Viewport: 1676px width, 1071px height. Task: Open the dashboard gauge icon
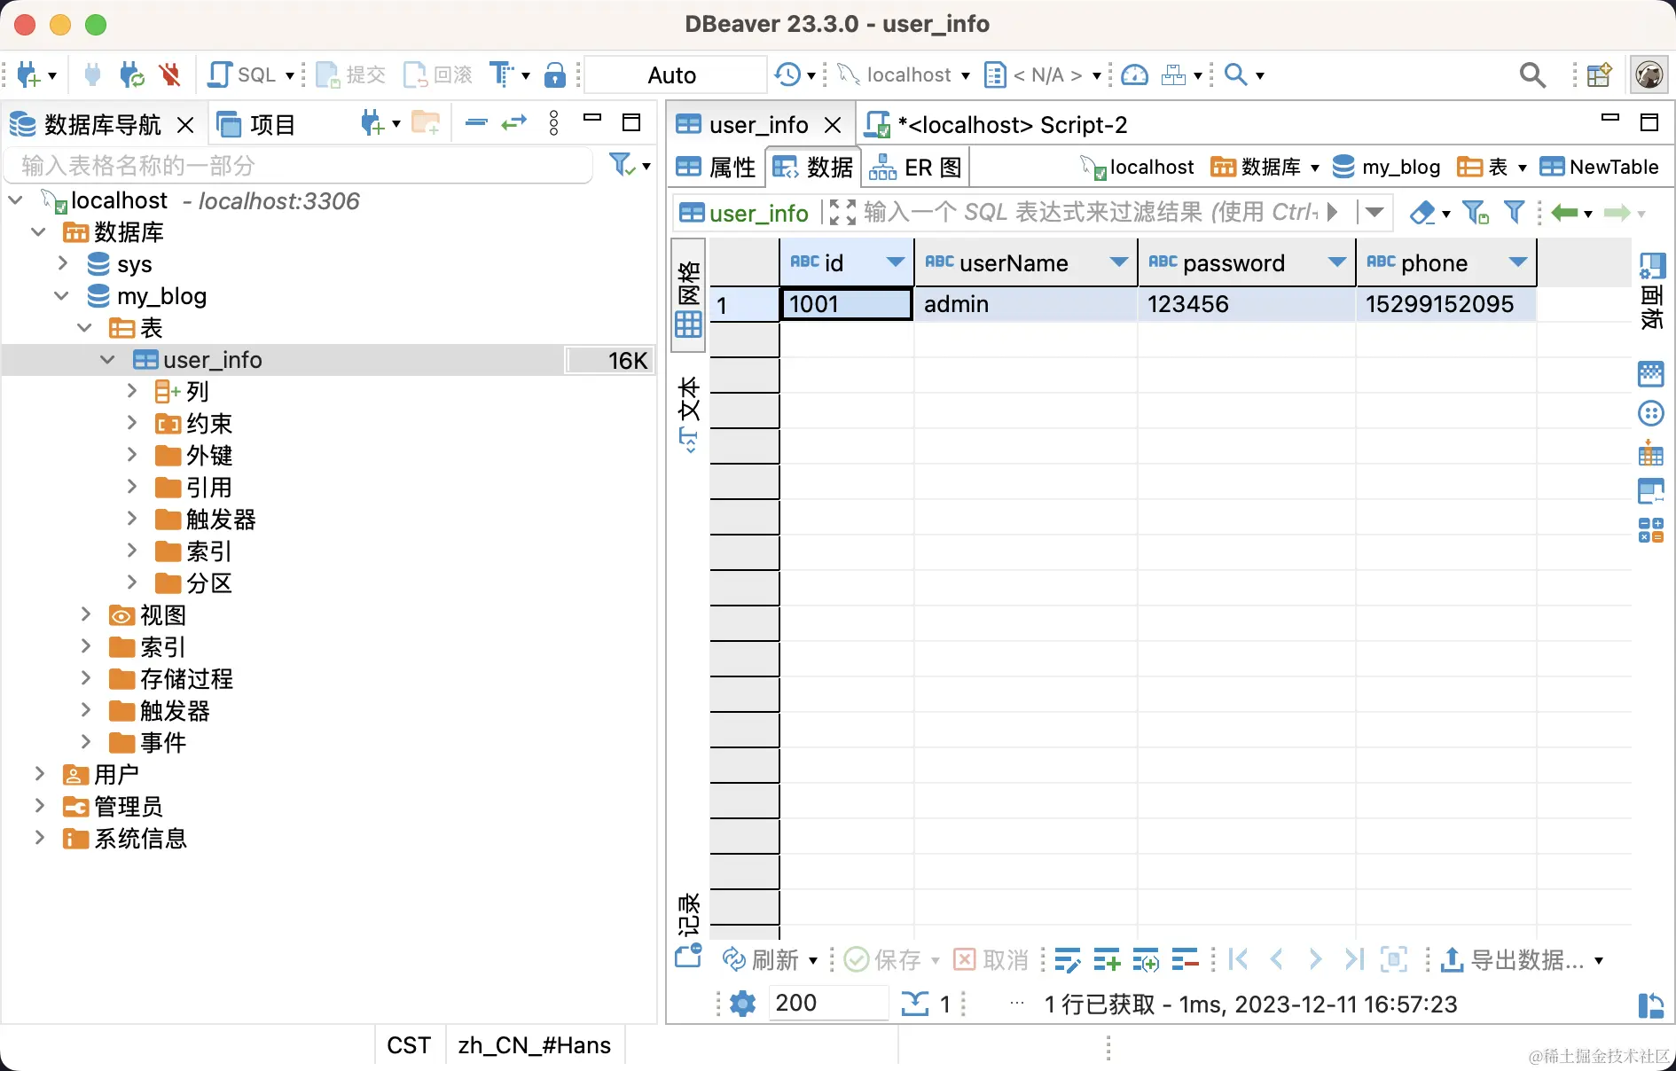1134,75
